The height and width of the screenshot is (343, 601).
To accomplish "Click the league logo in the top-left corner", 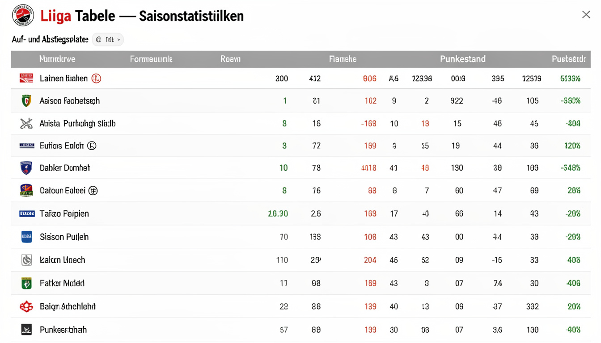I will [22, 15].
